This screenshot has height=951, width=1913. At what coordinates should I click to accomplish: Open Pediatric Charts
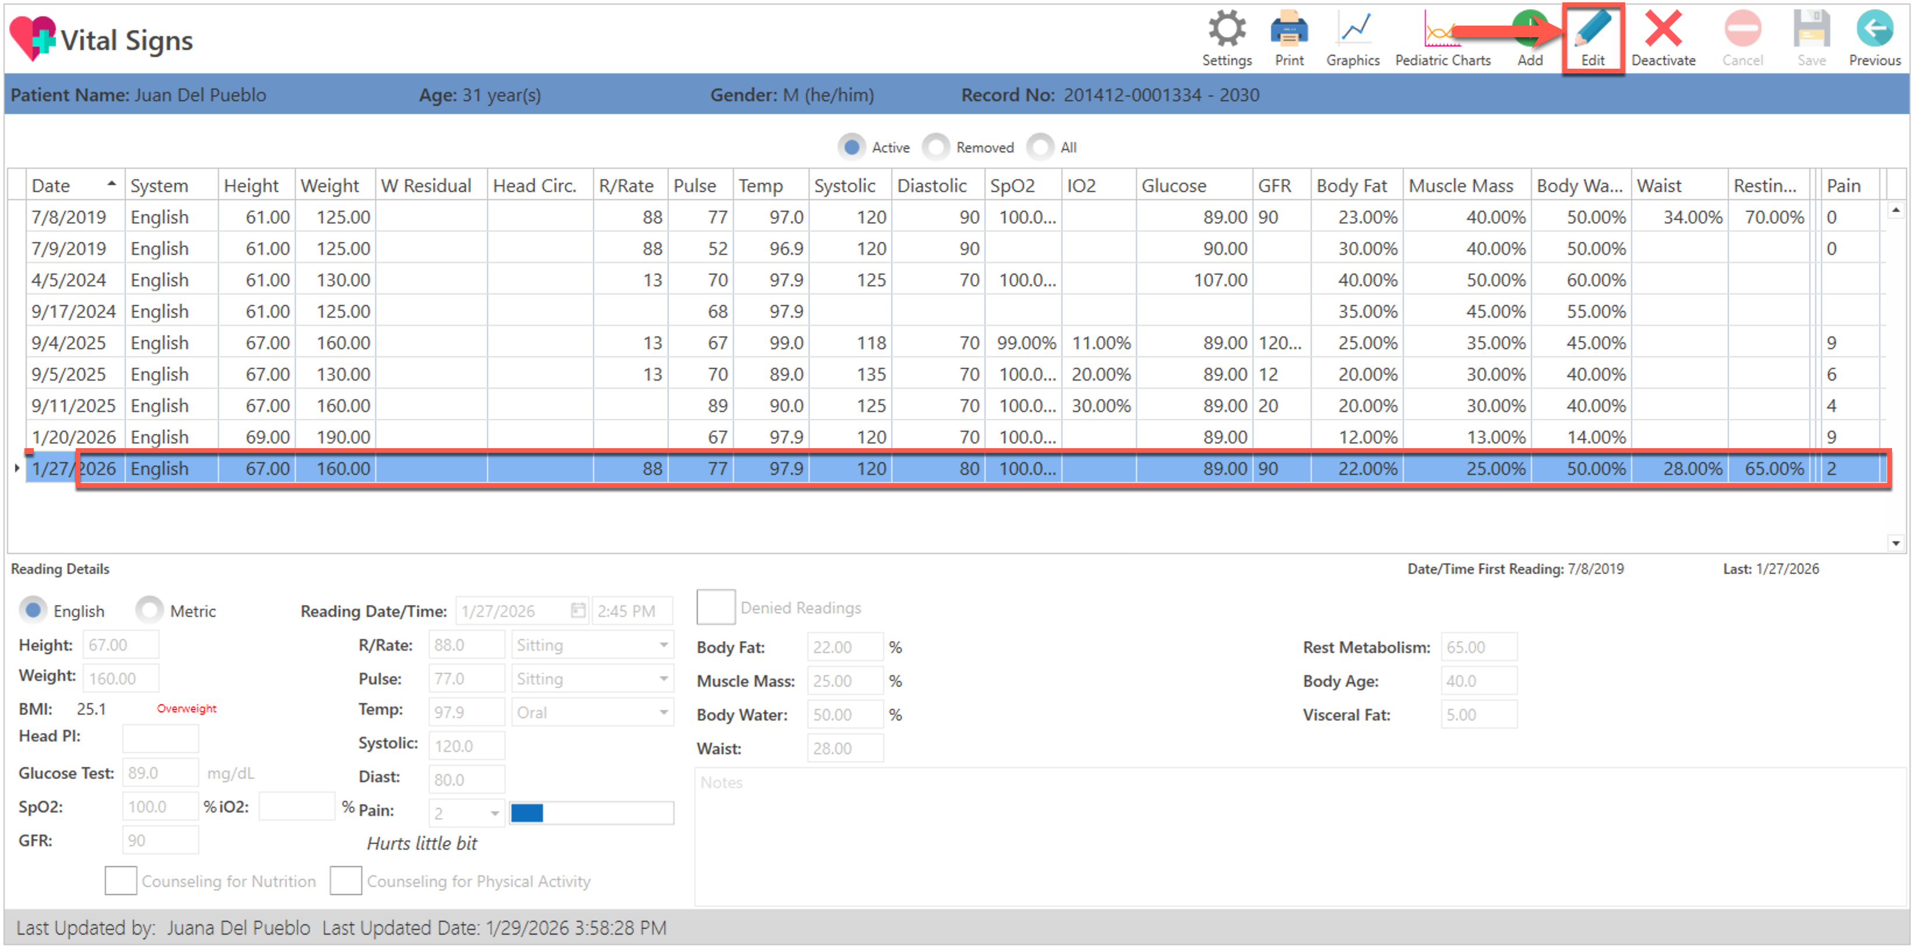coord(1441,31)
